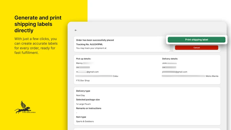231x130 pixels.
Task: Click the 'Delivery type' label
Action: coord(83,91)
